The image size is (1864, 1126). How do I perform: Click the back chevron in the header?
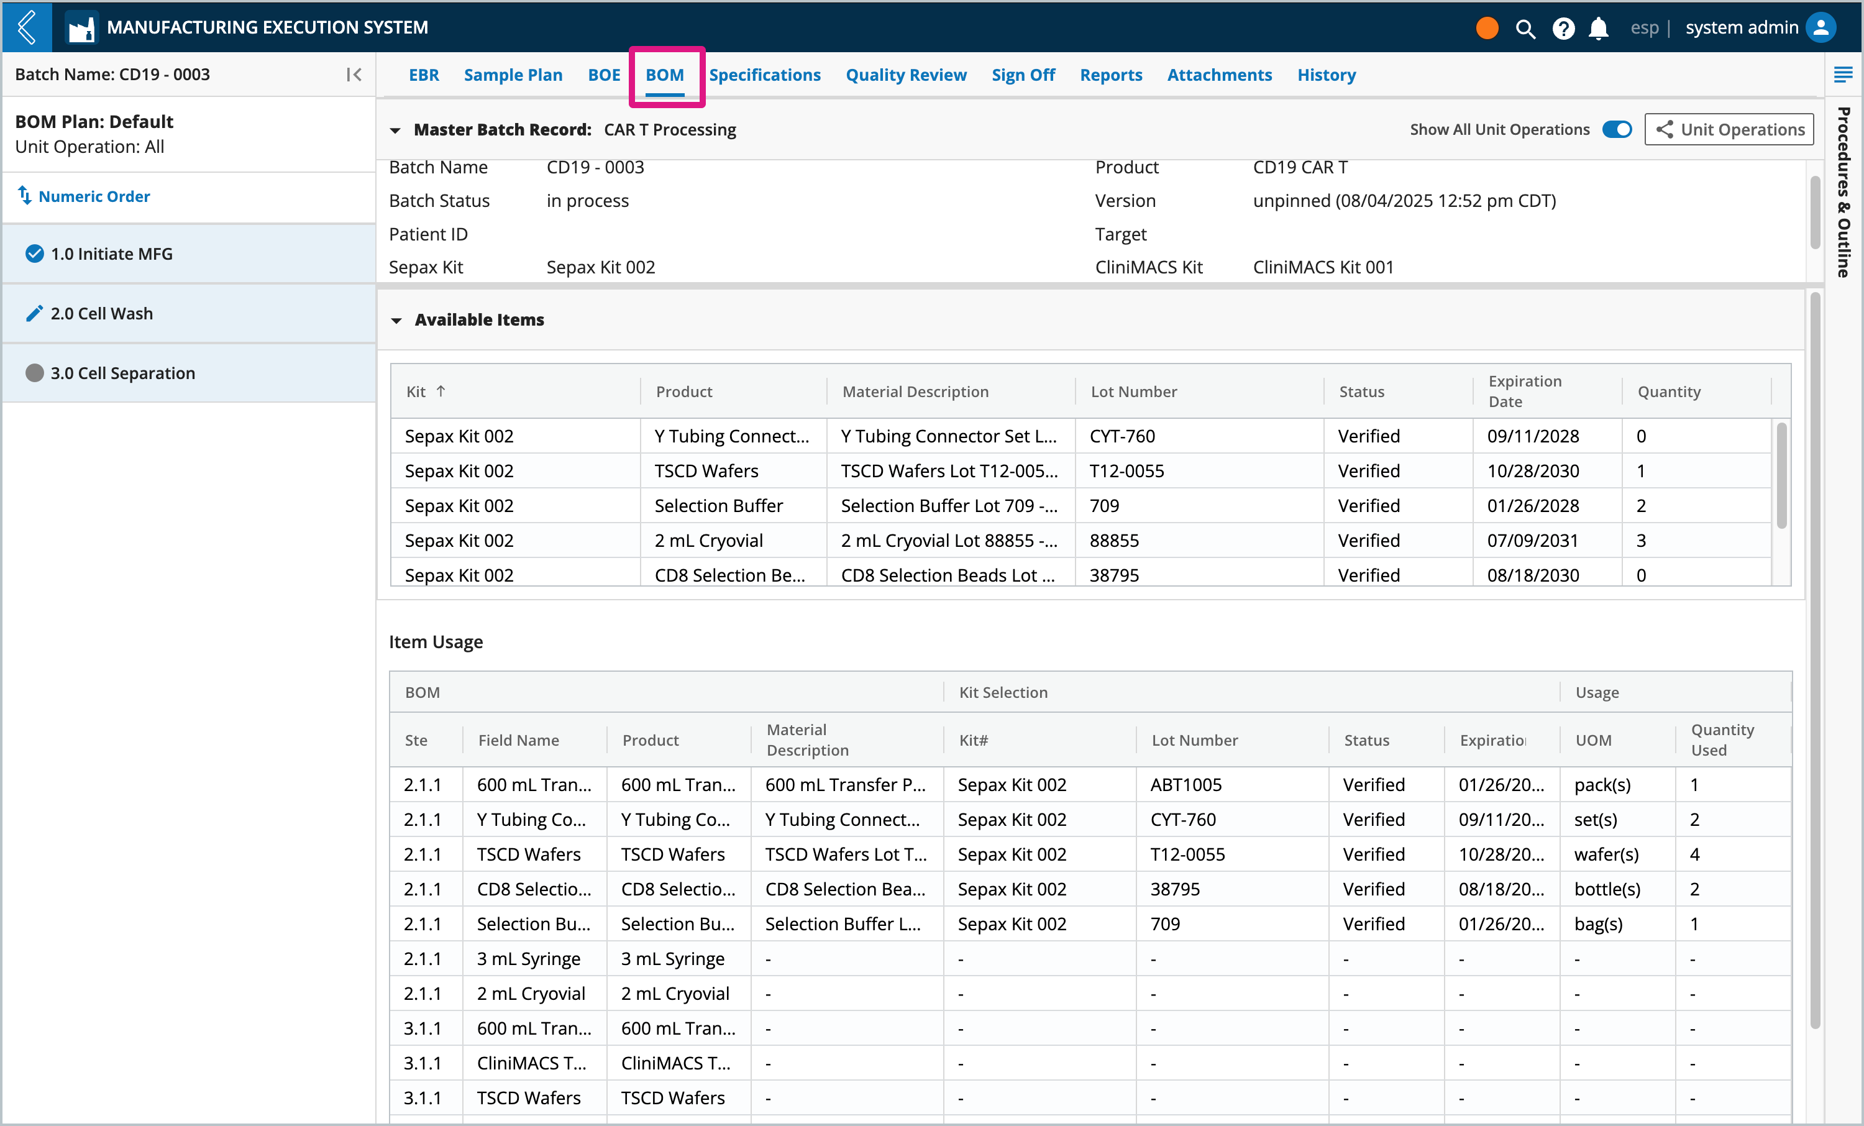click(x=27, y=27)
